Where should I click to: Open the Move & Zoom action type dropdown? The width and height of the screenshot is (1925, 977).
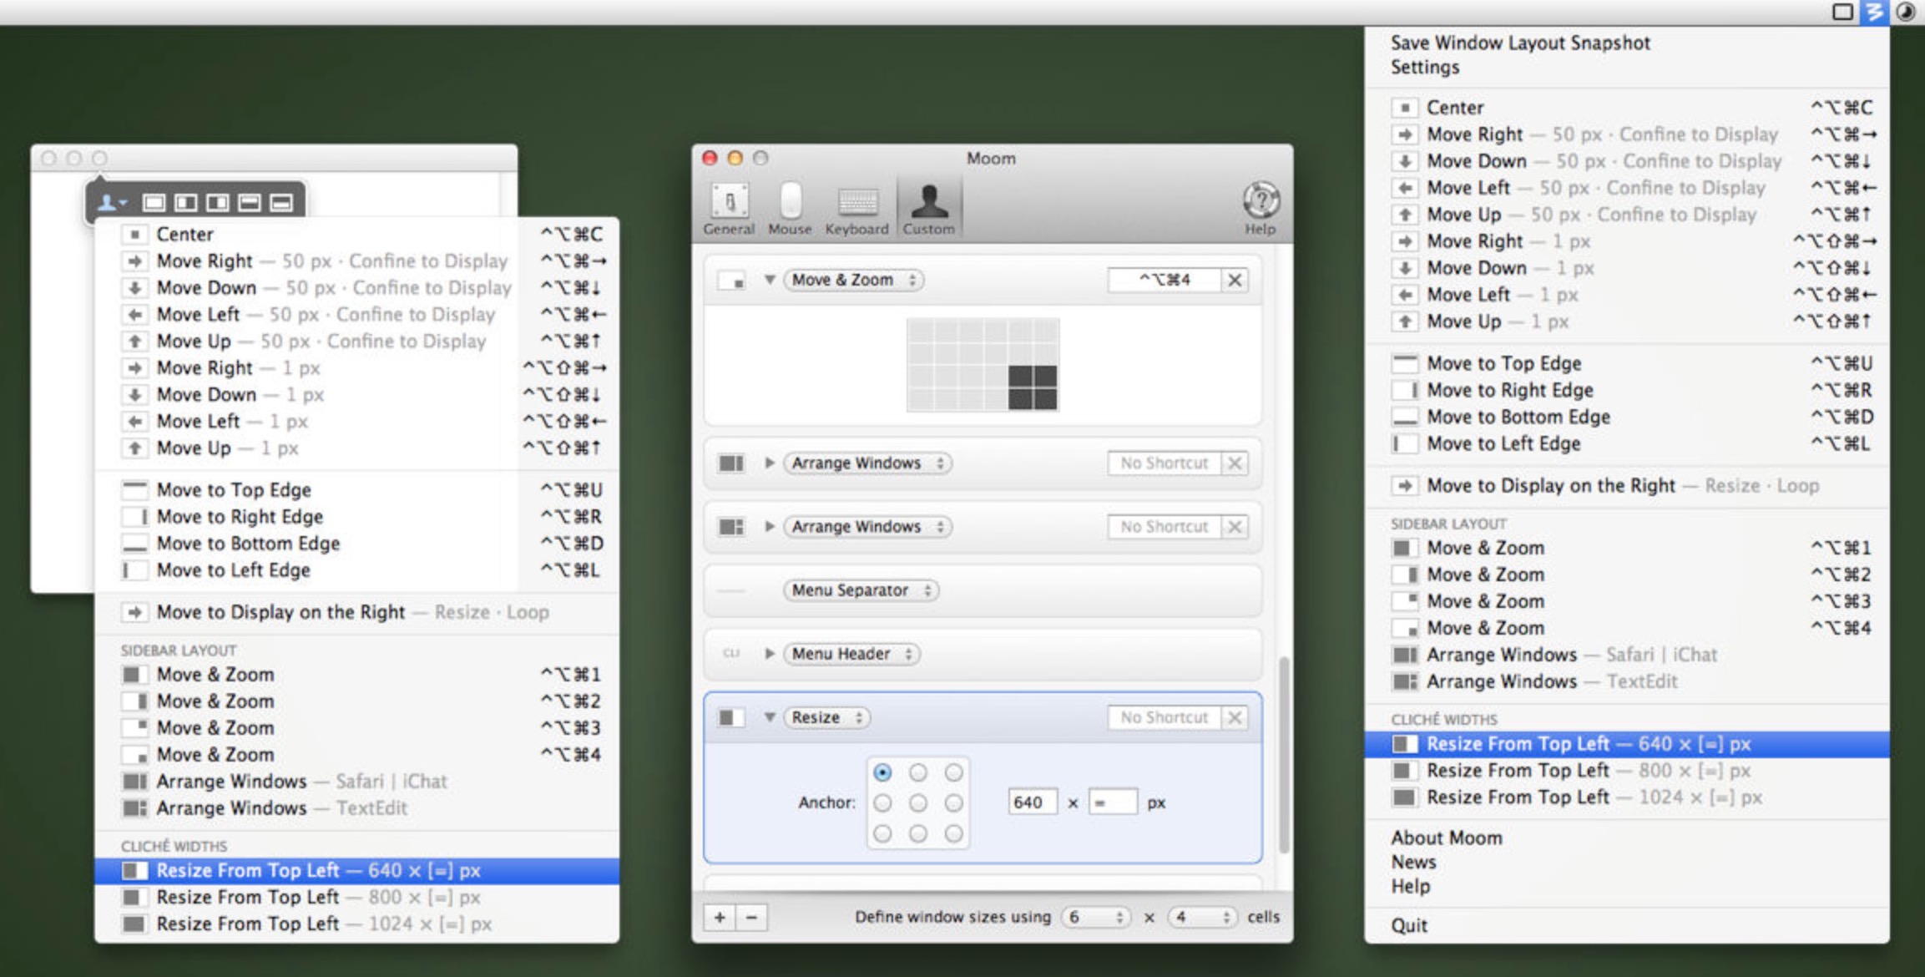853,280
